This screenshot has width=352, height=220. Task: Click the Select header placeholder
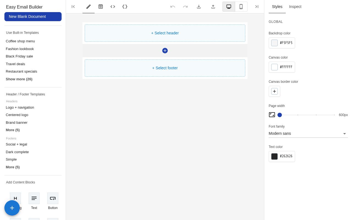[165, 33]
